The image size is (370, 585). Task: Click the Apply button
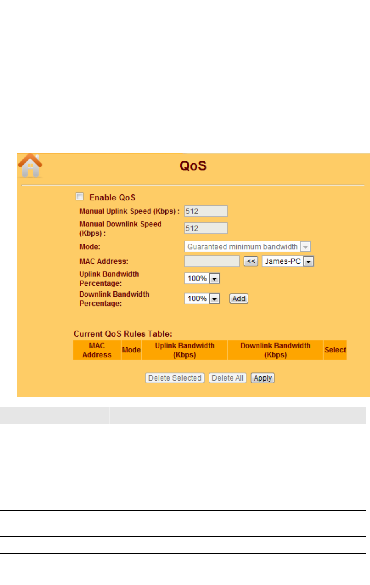263,378
